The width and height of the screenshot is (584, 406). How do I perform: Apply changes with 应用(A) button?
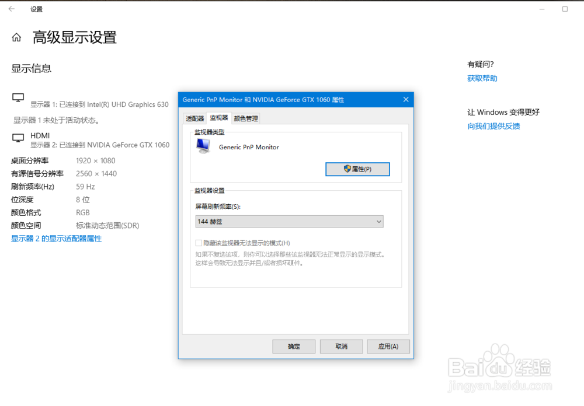pos(388,346)
